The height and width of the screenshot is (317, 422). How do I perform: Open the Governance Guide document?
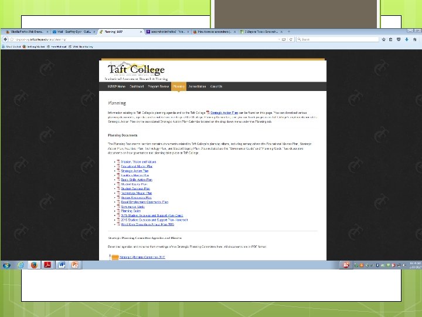[133, 207]
